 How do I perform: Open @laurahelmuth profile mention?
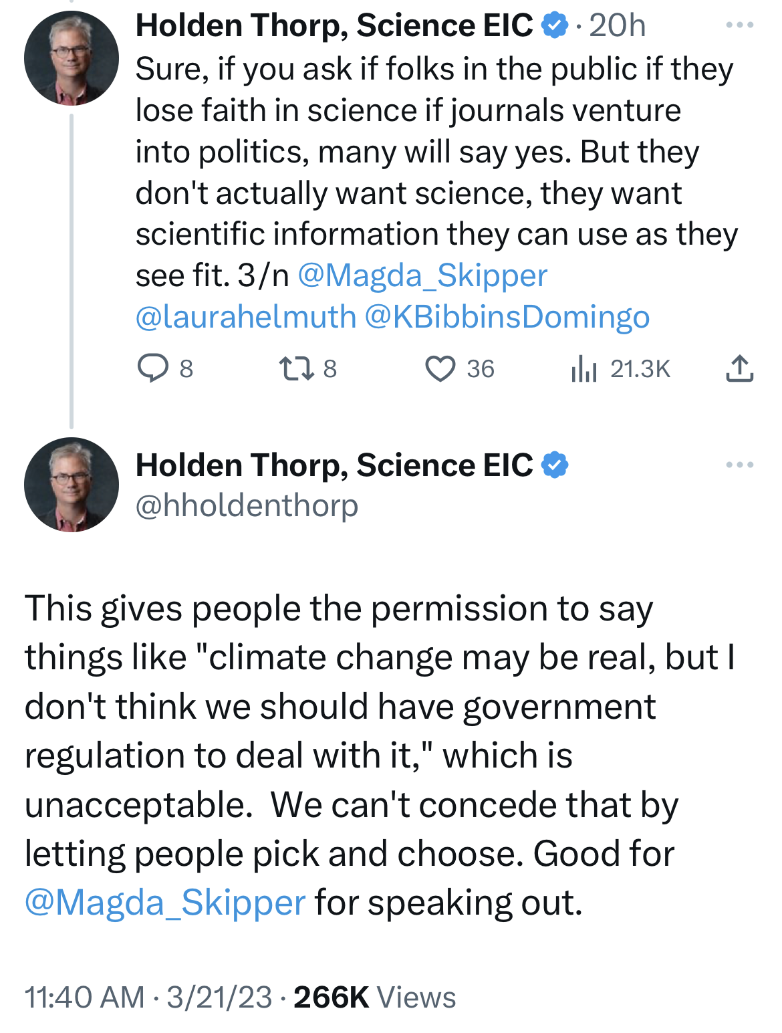[246, 317]
